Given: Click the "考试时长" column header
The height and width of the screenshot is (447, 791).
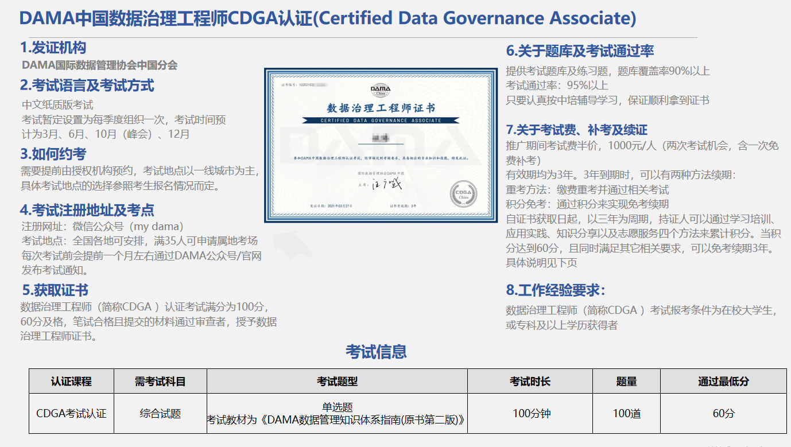Looking at the screenshot, I should (530, 382).
